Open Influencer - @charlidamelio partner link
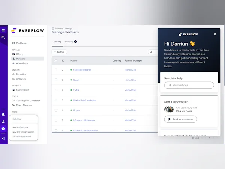Screen dimensions: 225x169 85,130
